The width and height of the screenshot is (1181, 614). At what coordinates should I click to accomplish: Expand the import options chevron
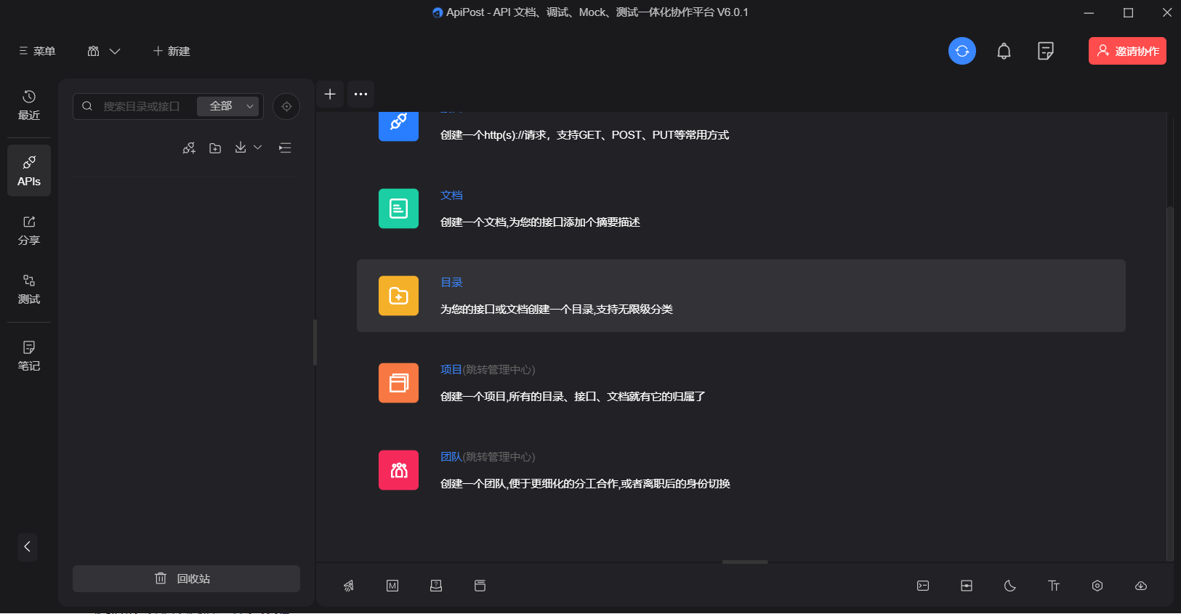click(257, 148)
